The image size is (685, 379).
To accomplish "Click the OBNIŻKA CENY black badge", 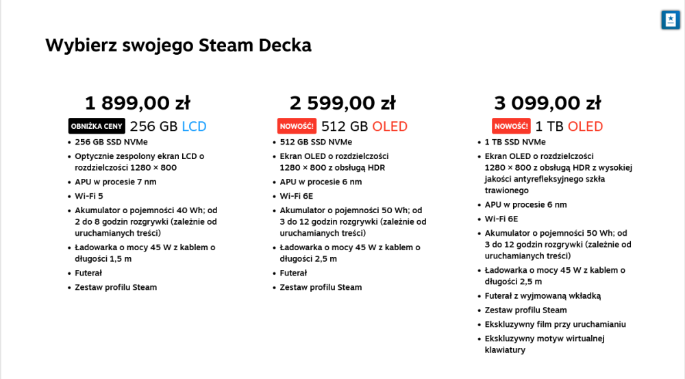I will pos(97,126).
